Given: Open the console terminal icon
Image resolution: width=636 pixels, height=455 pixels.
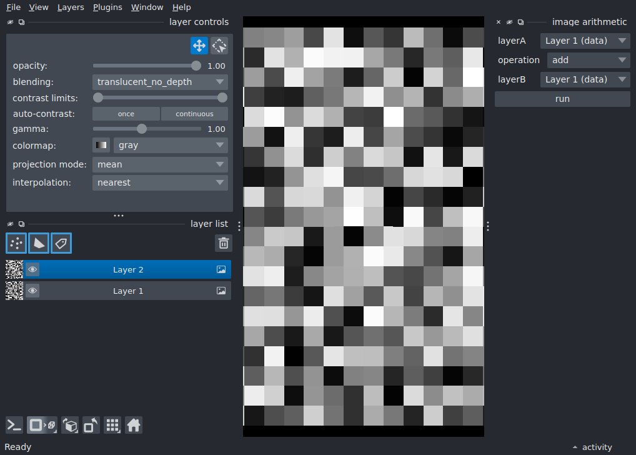Looking at the screenshot, I should 14,426.
